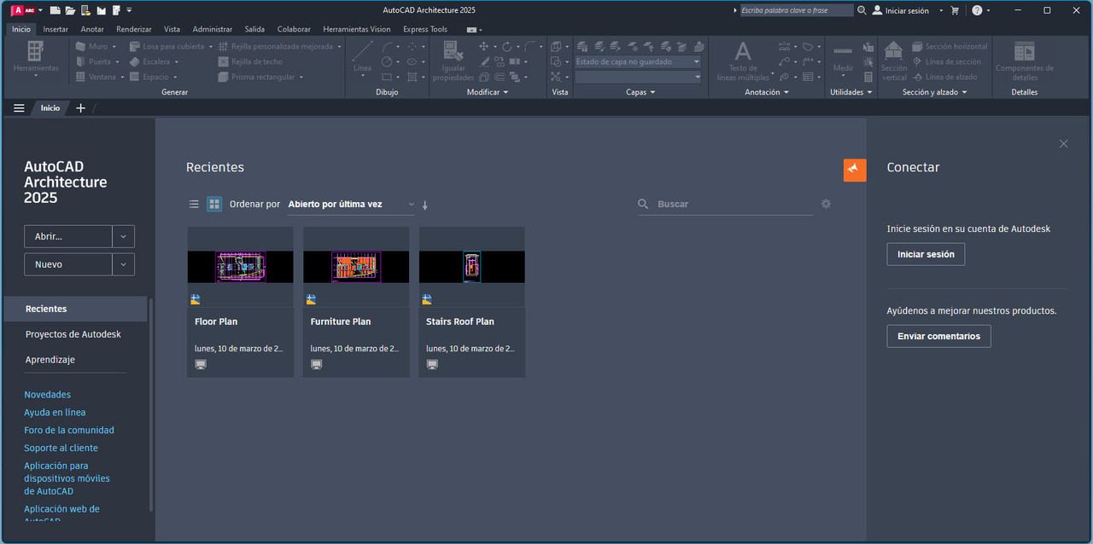Click the Nuevo button
This screenshot has height=544, width=1093.
(68, 264)
